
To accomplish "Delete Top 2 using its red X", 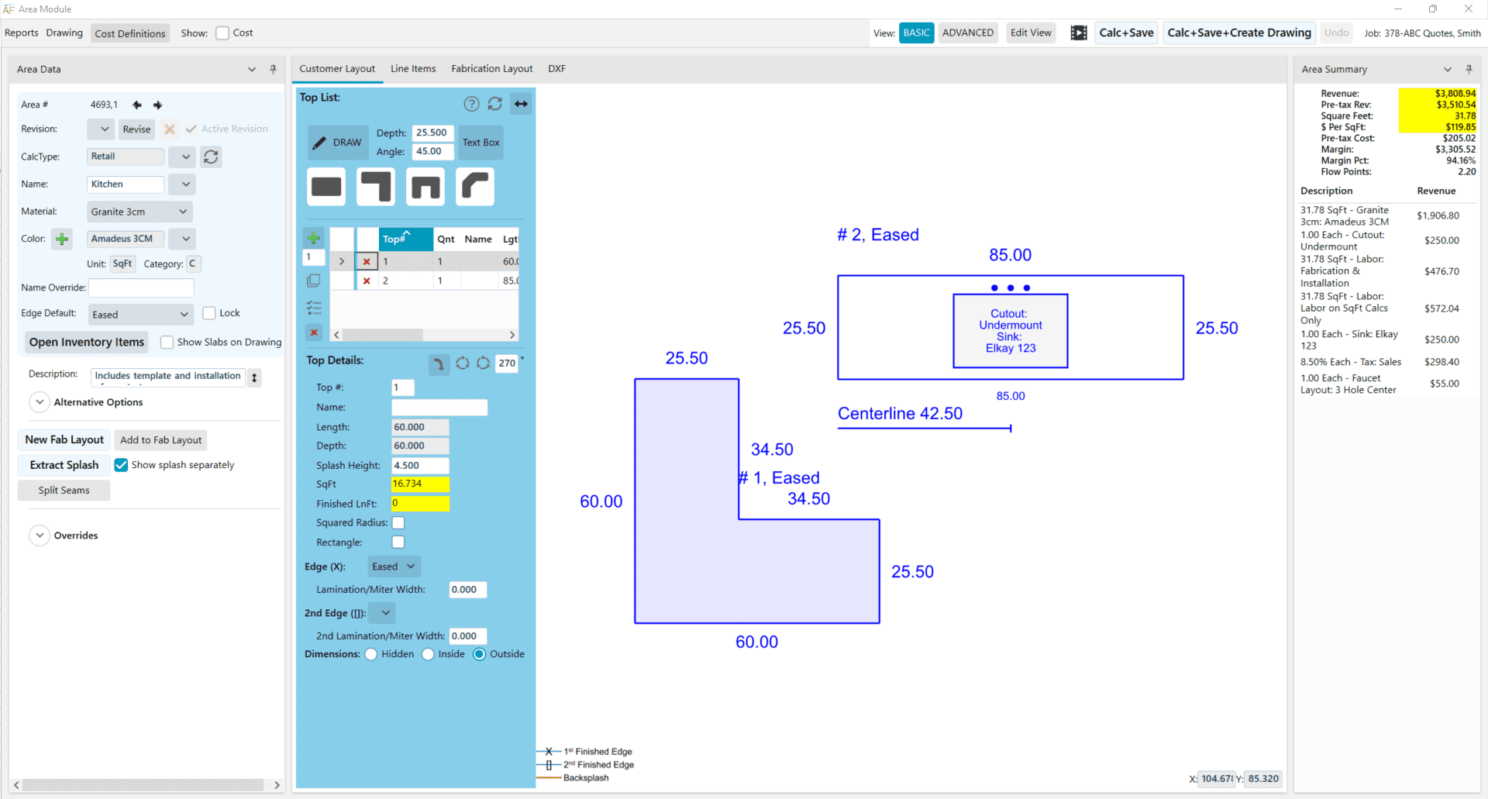I will coord(366,281).
